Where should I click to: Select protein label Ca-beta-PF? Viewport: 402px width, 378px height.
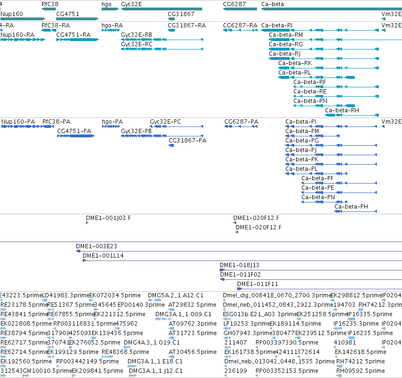317,178
